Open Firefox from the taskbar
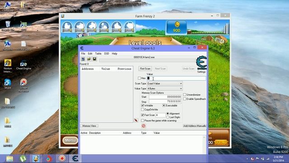This screenshot has height=163, width=289. pos(49,159)
